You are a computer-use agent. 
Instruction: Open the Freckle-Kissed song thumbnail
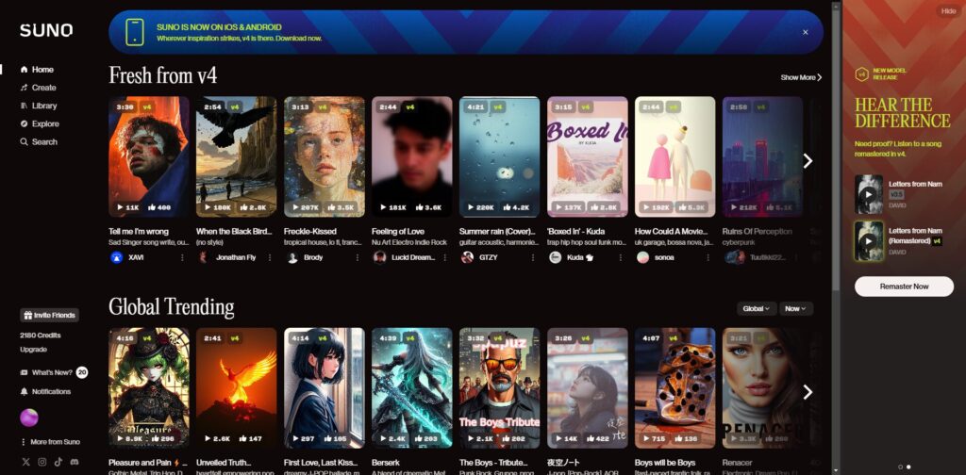point(324,156)
